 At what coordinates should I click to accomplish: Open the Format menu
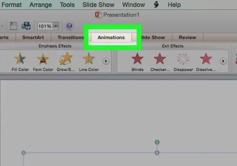coord(12,5)
